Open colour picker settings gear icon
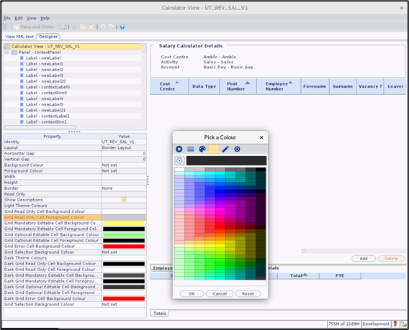Image resolution: width=409 pixels, height=330 pixels. click(x=237, y=149)
